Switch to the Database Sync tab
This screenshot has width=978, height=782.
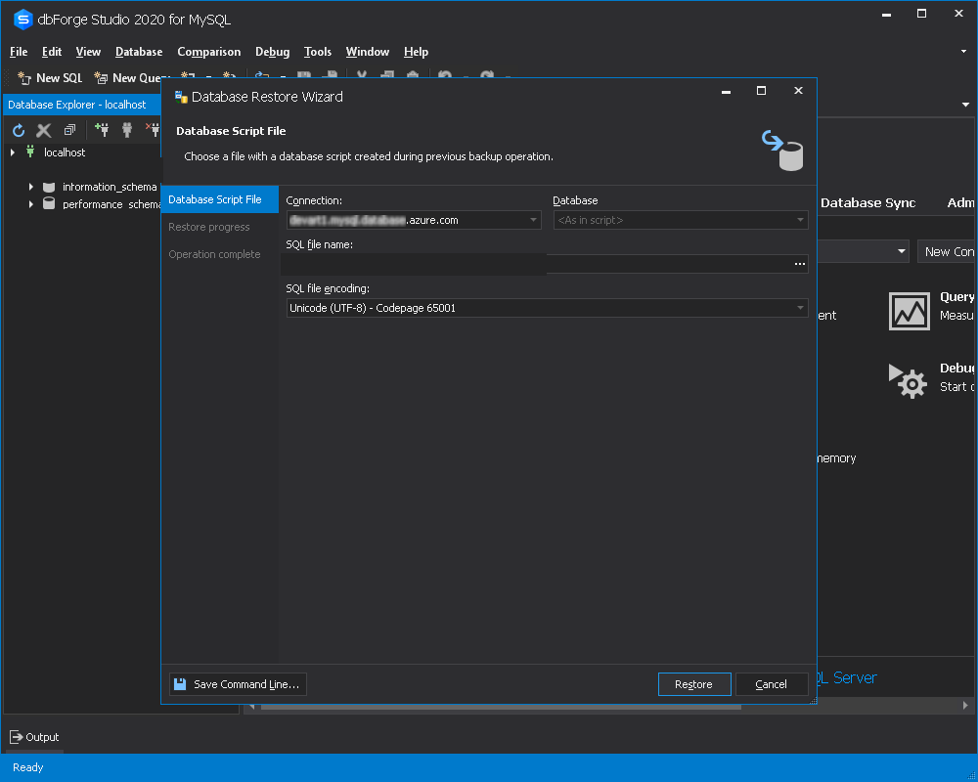pos(867,202)
